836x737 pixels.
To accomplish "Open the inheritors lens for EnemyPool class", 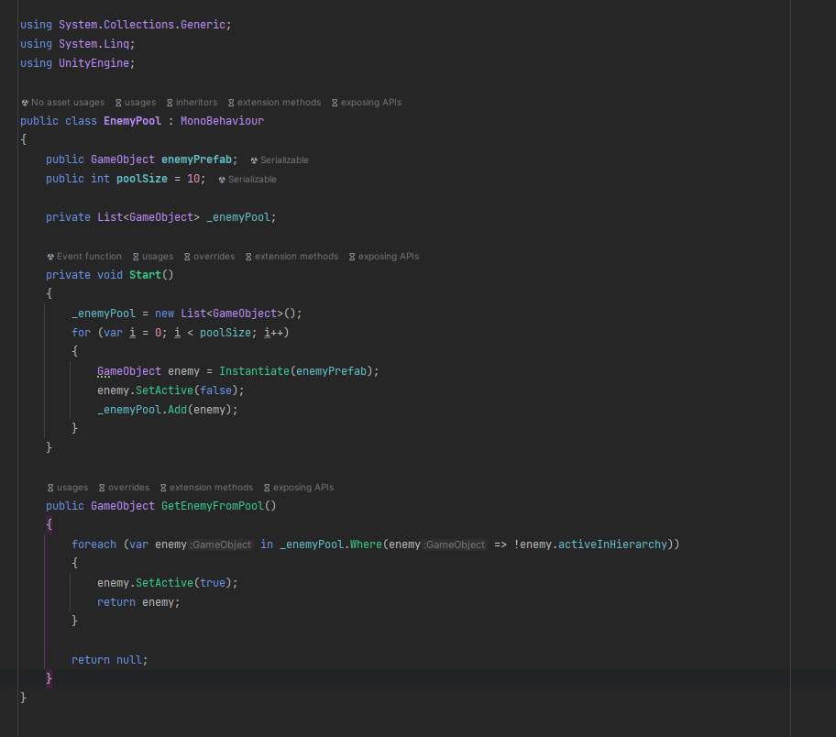I will pos(192,103).
